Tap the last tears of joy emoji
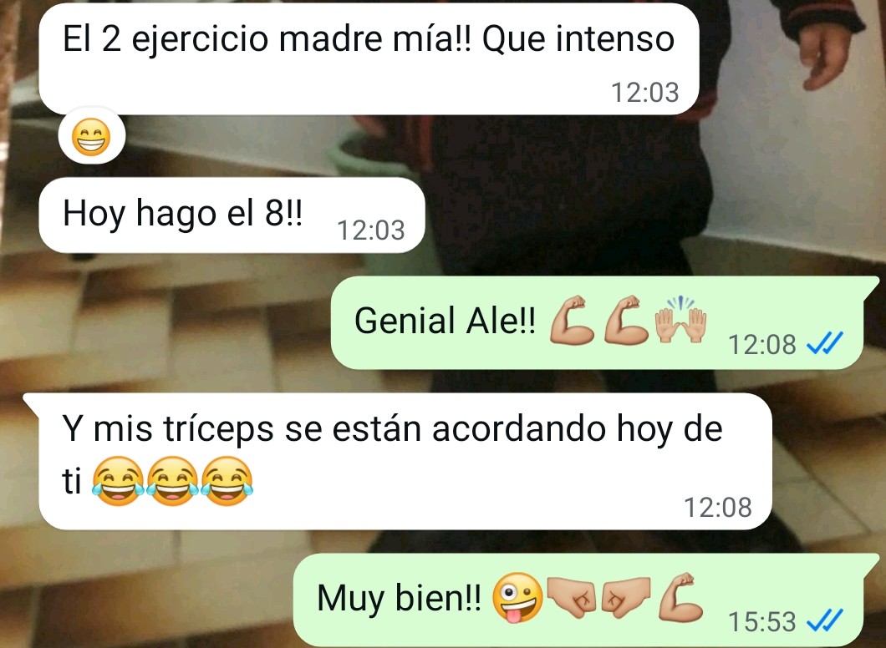 click(227, 481)
